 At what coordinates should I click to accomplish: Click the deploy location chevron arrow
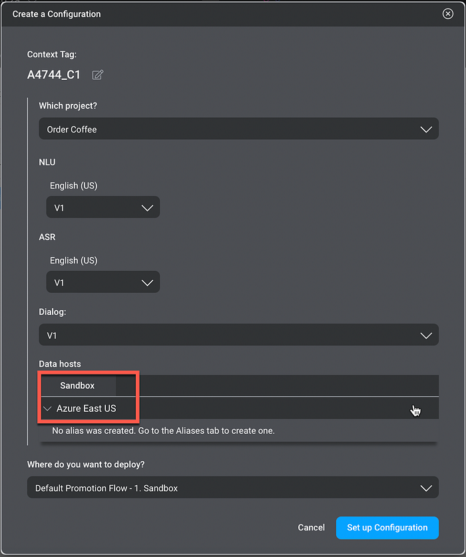coord(426,488)
